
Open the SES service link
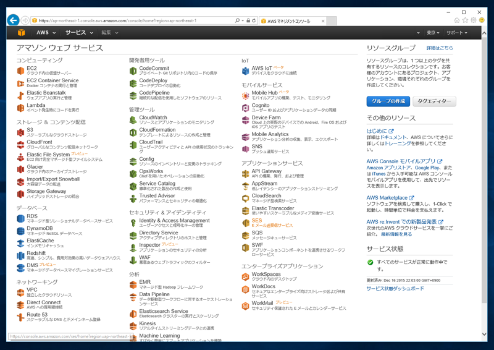pos(257,220)
